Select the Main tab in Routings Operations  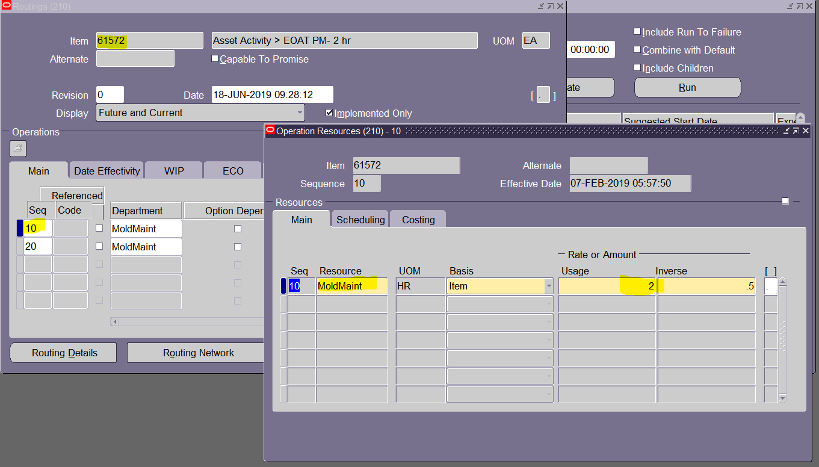tap(39, 171)
